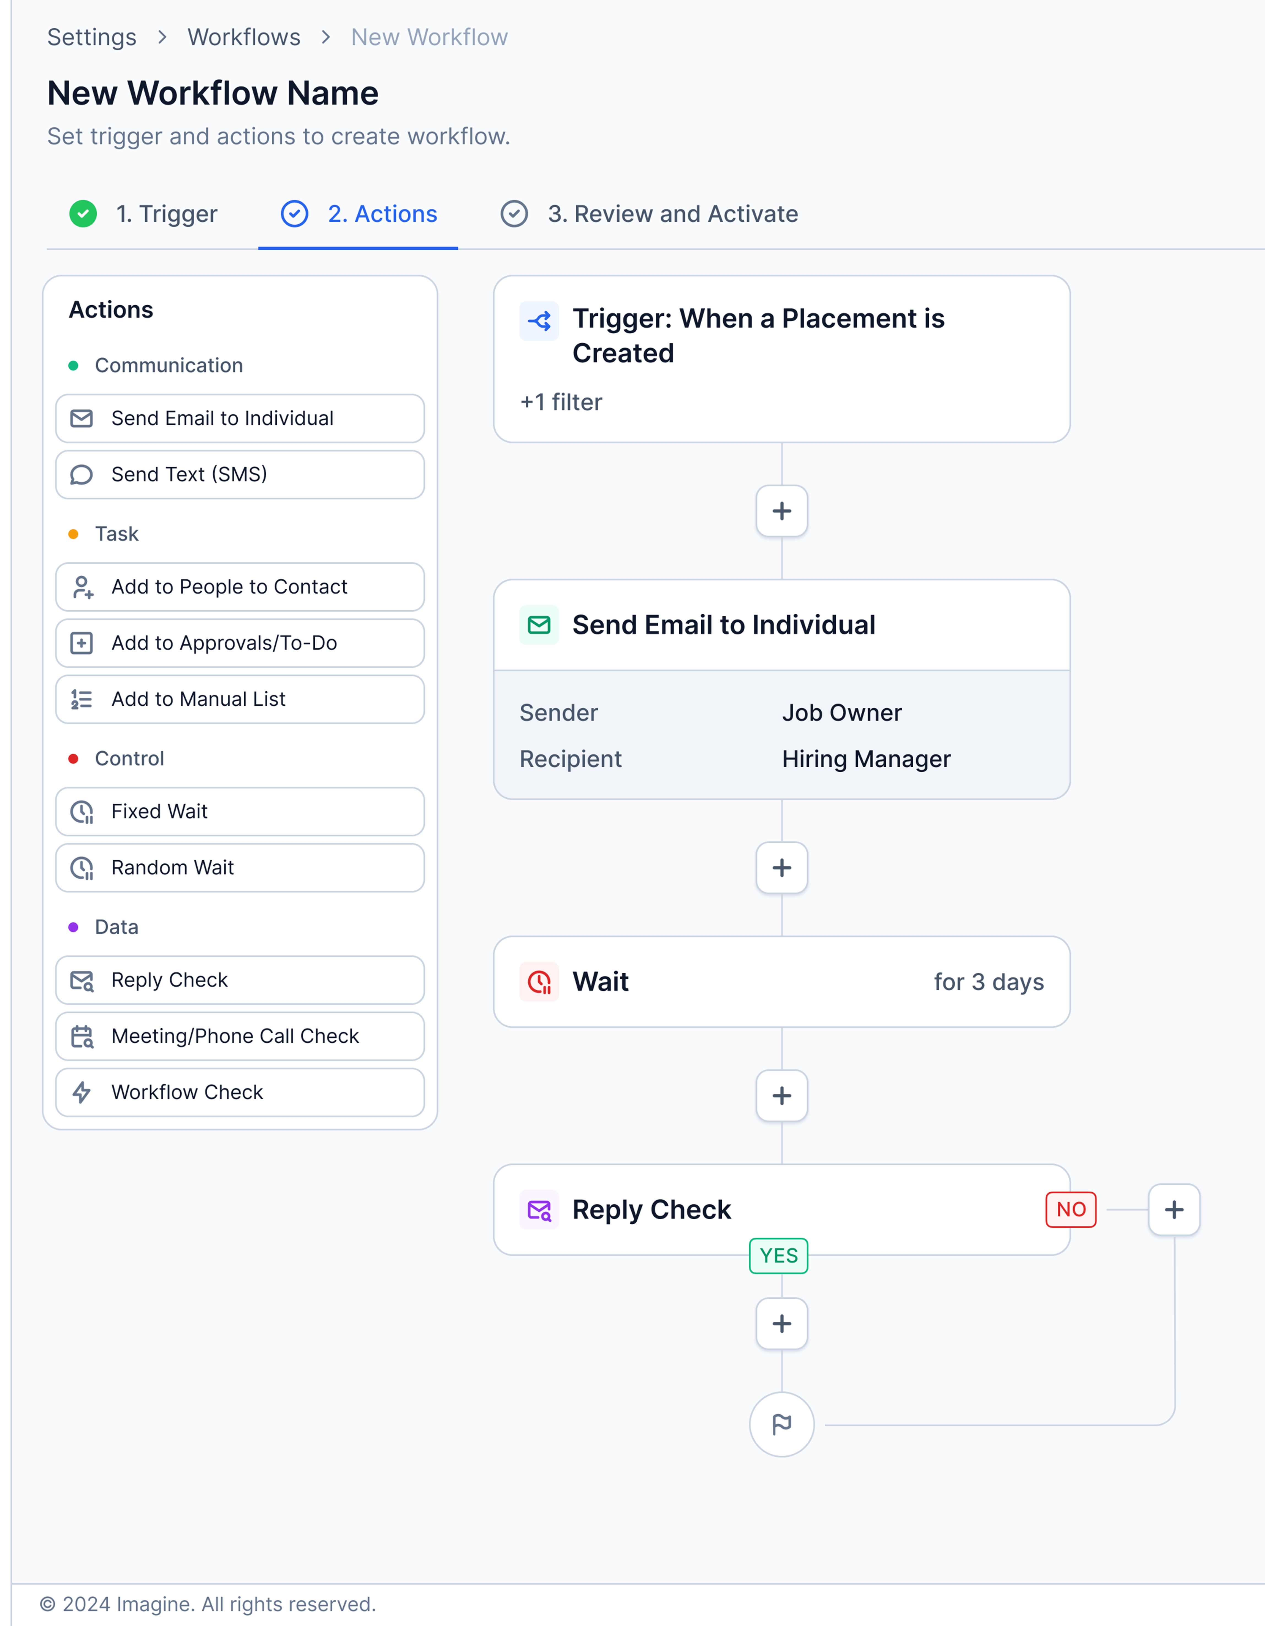Click the gray check circle next to Review and Activate
1265x1626 pixels.
click(x=514, y=214)
